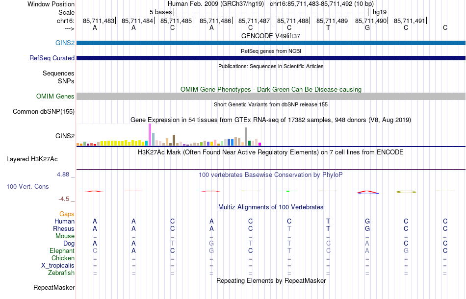Click the green PhyloP mark under 85,711,488
Screen dimensions: 466x299
tap(287, 191)
